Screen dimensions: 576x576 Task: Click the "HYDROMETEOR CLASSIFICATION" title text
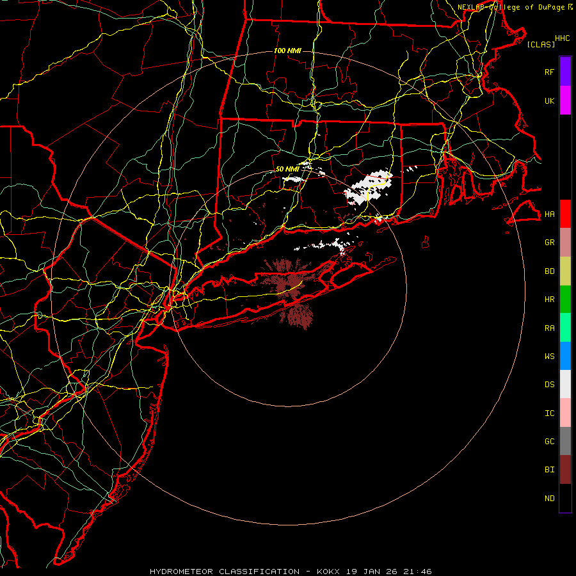[225, 572]
